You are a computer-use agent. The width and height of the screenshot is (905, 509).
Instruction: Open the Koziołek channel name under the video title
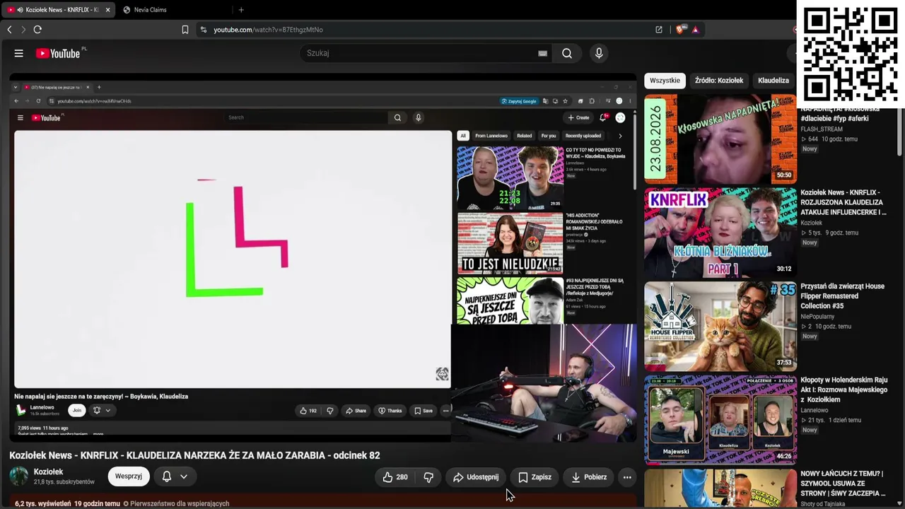click(x=49, y=472)
